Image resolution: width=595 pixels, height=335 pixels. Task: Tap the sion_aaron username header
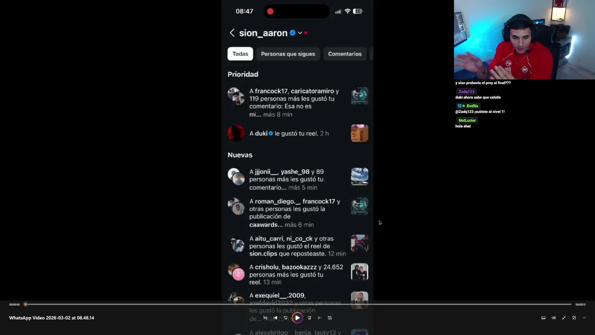coord(263,33)
